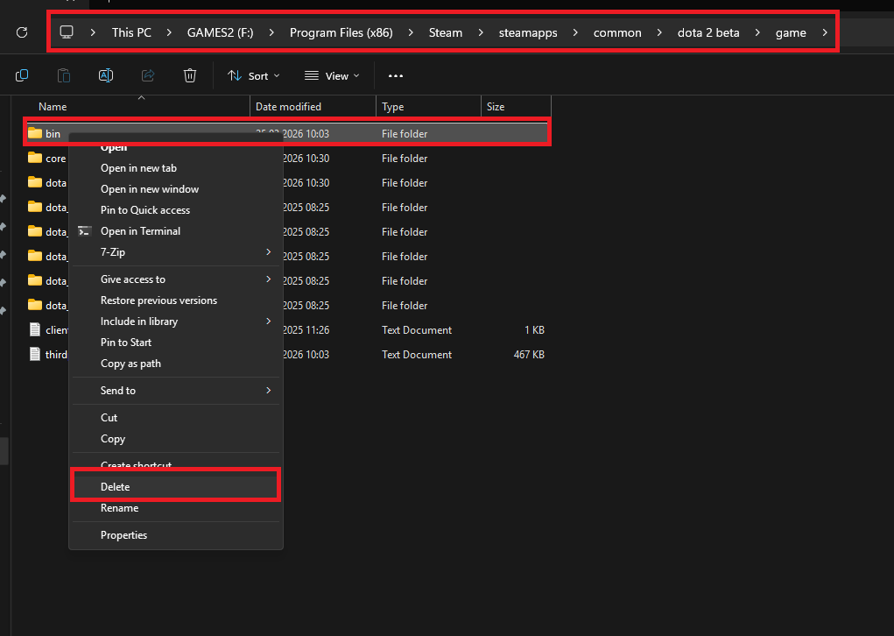Viewport: 894px width, 636px height.
Task: Choose Properties in context menu
Action: pos(176,535)
